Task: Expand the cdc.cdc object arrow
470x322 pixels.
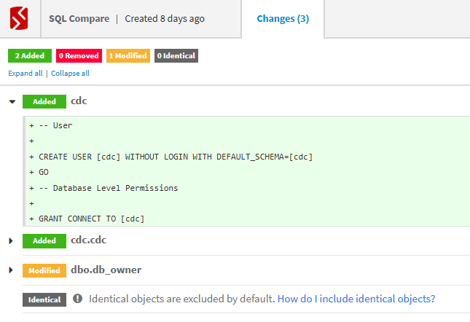Action: tap(11, 240)
